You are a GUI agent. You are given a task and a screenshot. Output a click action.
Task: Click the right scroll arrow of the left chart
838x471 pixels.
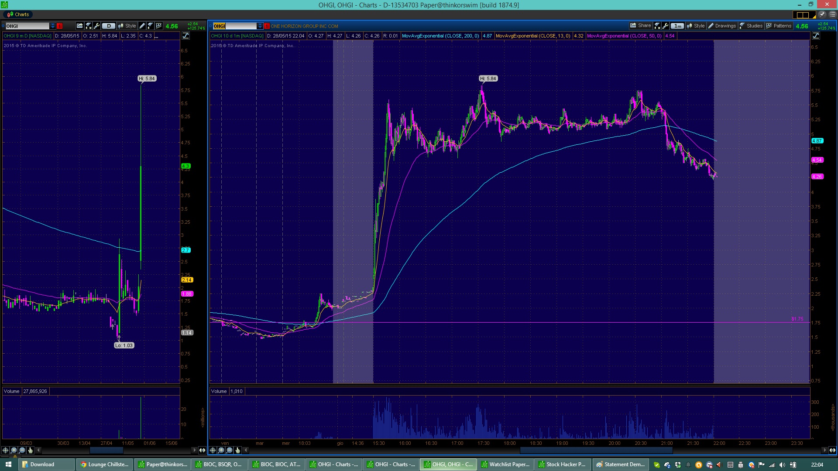(194, 450)
